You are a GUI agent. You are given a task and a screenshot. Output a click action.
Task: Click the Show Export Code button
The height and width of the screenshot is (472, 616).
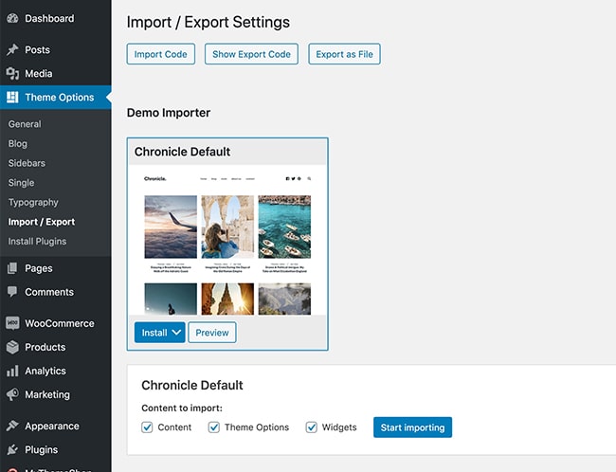click(251, 54)
